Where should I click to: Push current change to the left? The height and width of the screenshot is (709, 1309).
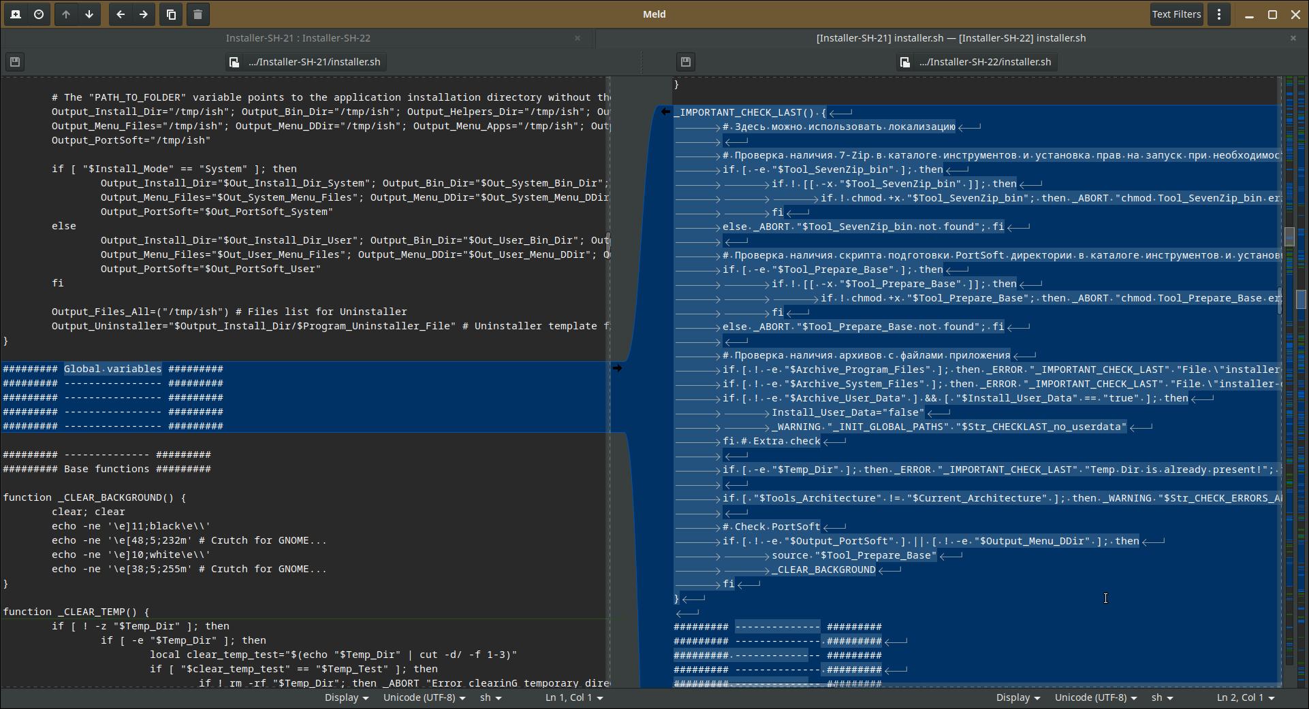(121, 14)
